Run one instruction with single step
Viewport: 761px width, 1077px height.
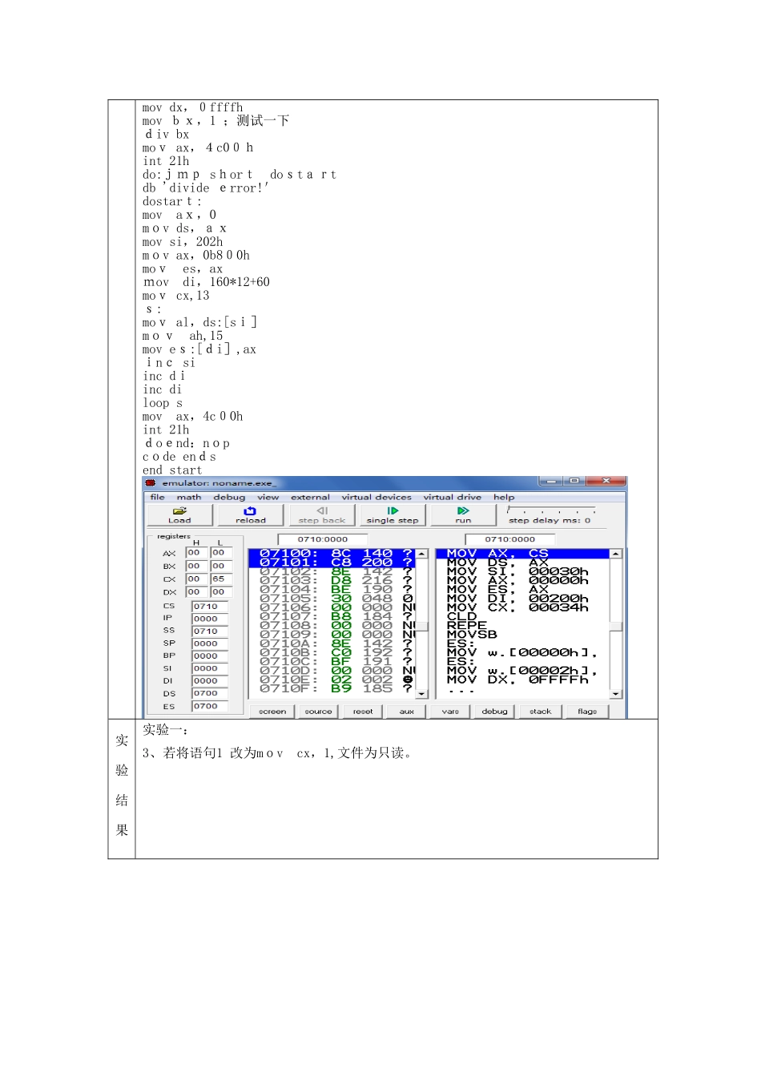pos(393,514)
